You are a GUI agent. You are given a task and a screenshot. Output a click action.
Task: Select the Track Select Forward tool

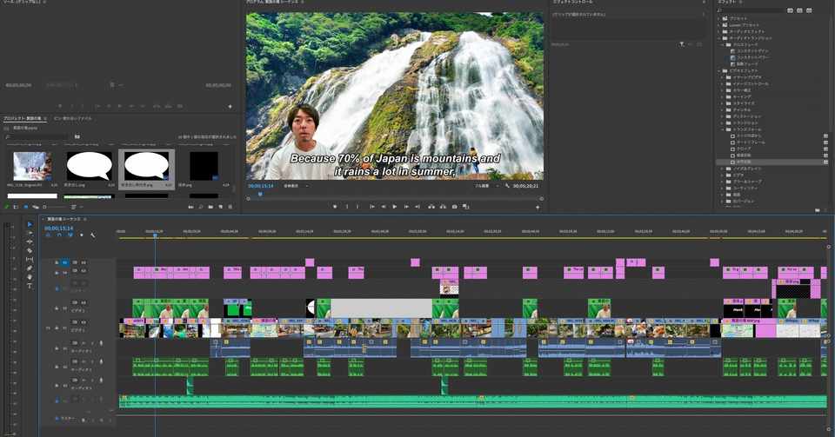[30, 234]
